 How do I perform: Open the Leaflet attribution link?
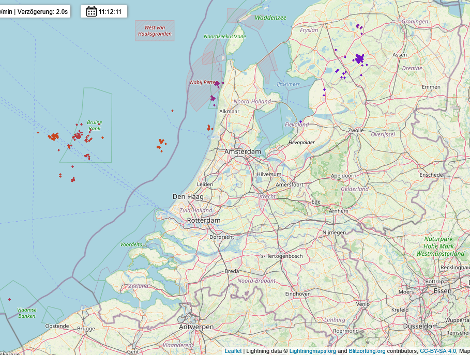pos(233,351)
